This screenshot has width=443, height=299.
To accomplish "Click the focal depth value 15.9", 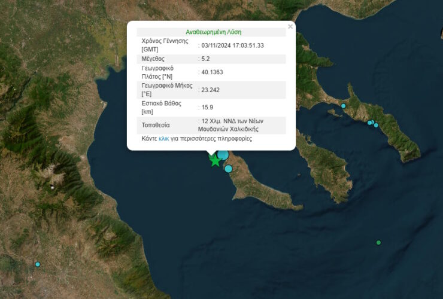I will point(207,107).
